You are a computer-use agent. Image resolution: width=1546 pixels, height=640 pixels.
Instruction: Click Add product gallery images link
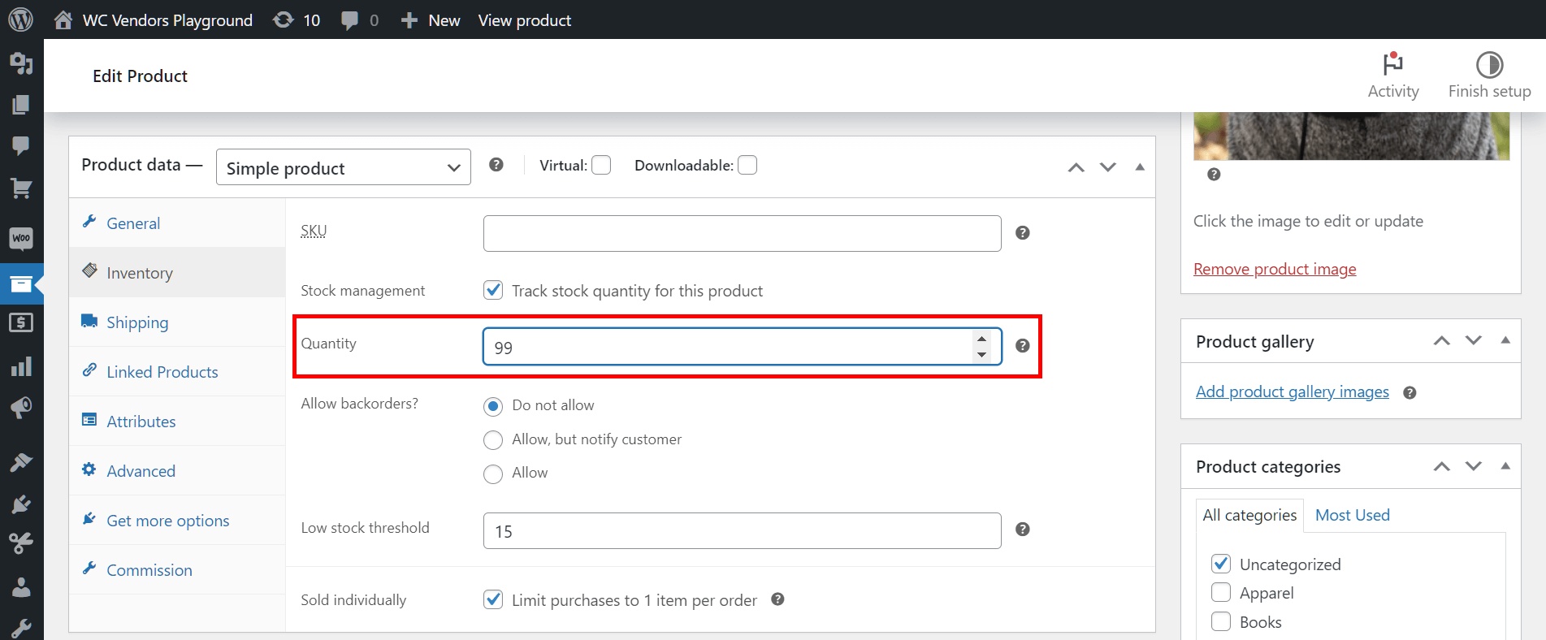pyautogui.click(x=1292, y=391)
